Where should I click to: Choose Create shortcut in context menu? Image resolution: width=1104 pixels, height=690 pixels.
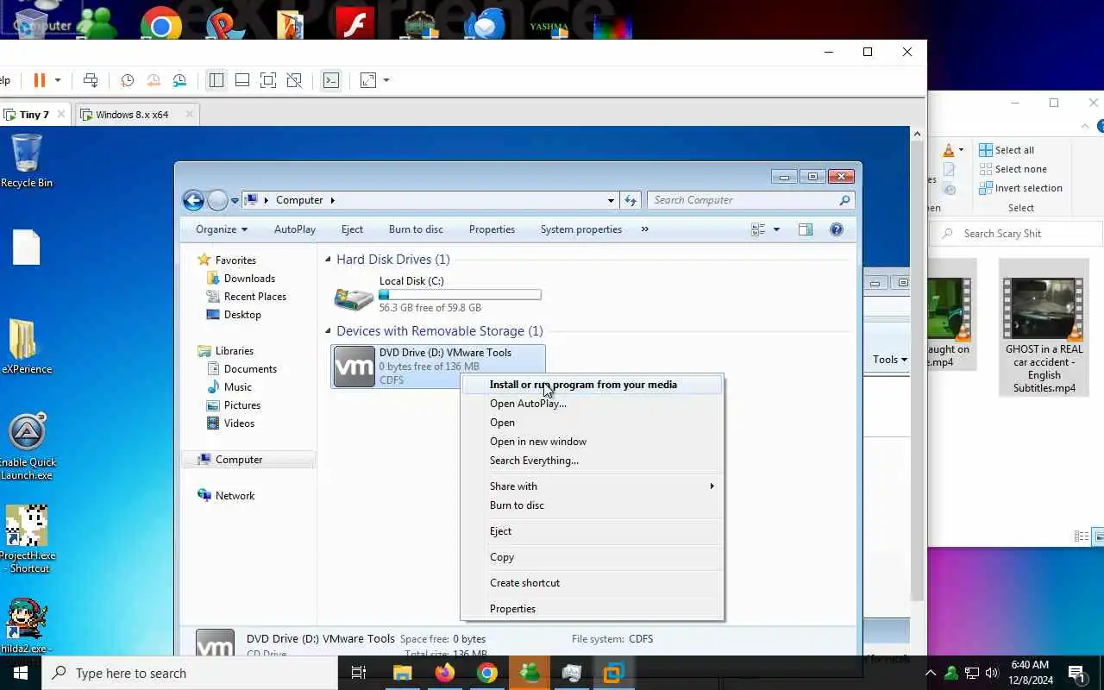pyautogui.click(x=593, y=583)
